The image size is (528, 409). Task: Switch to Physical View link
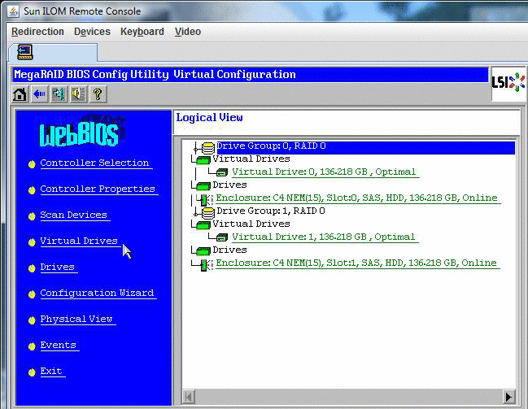[76, 319]
